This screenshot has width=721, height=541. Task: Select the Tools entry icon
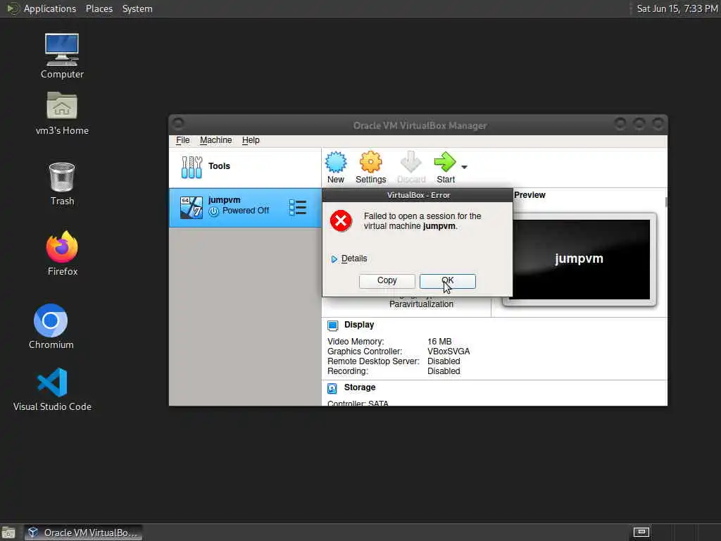(x=192, y=167)
